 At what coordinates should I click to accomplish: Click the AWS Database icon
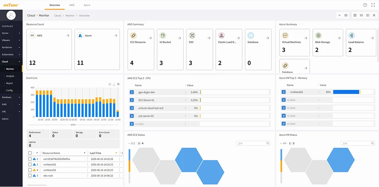click(x=251, y=36)
